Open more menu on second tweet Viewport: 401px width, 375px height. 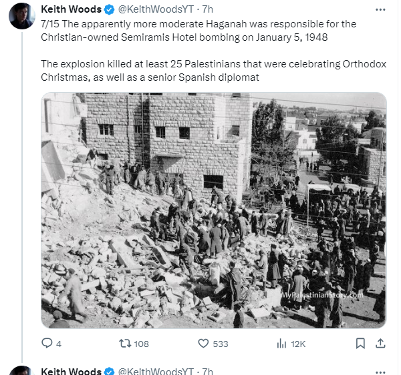tap(380, 372)
